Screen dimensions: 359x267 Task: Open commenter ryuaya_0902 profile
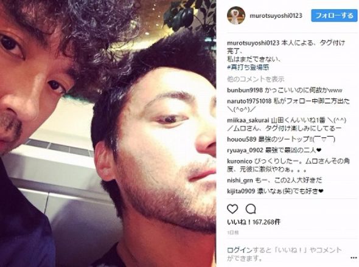click(x=245, y=150)
